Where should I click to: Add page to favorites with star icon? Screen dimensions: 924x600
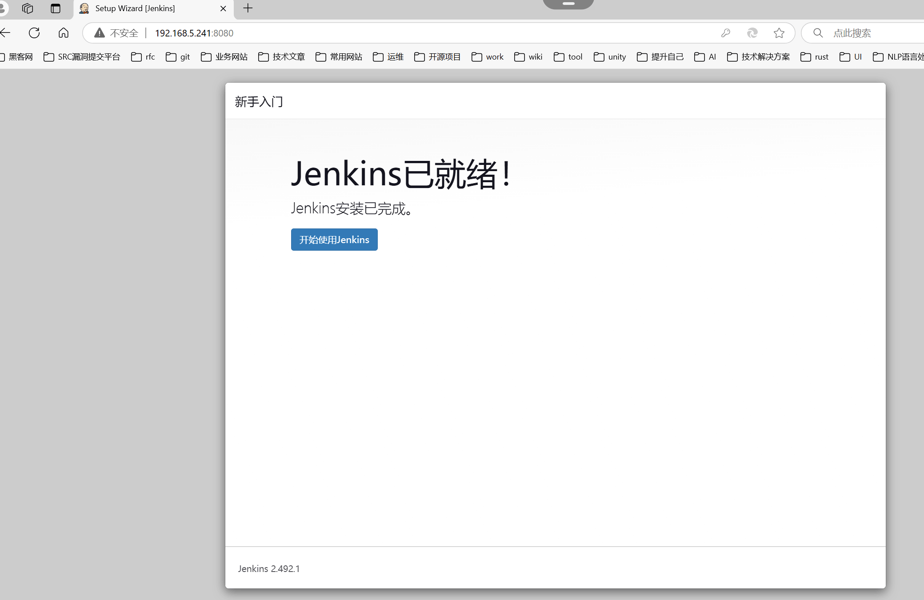[x=779, y=33]
